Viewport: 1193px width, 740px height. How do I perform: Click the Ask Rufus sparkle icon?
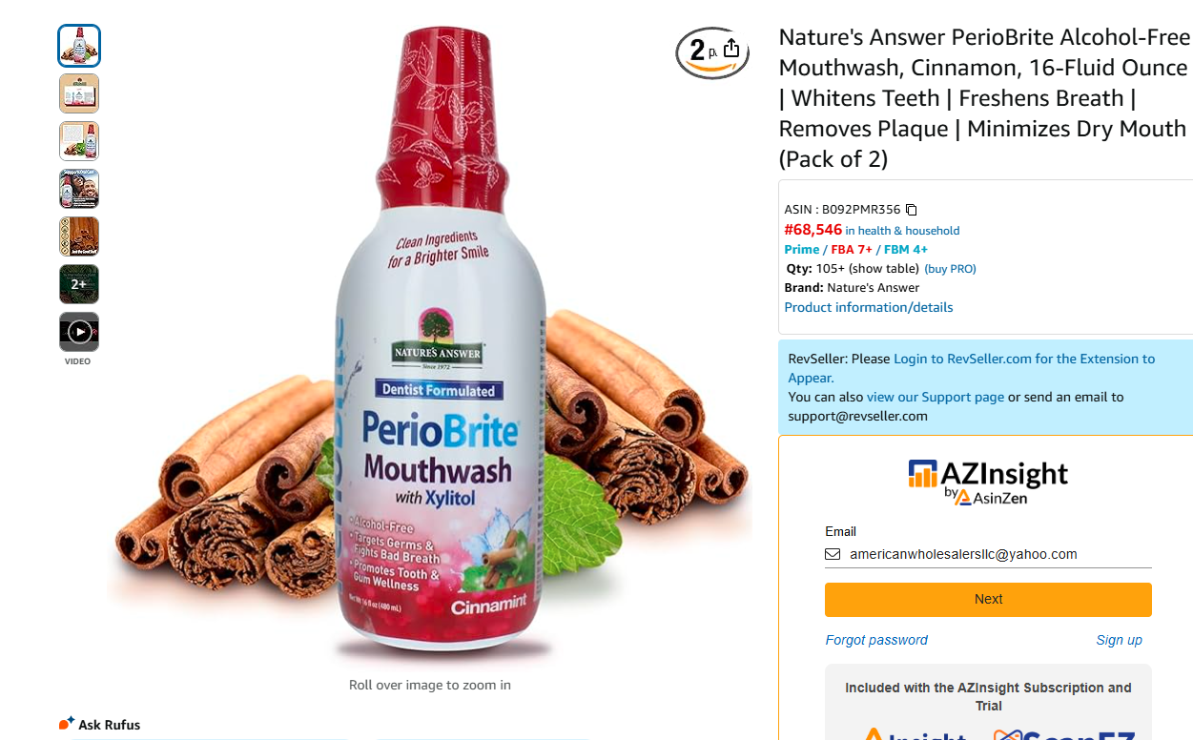point(67,724)
